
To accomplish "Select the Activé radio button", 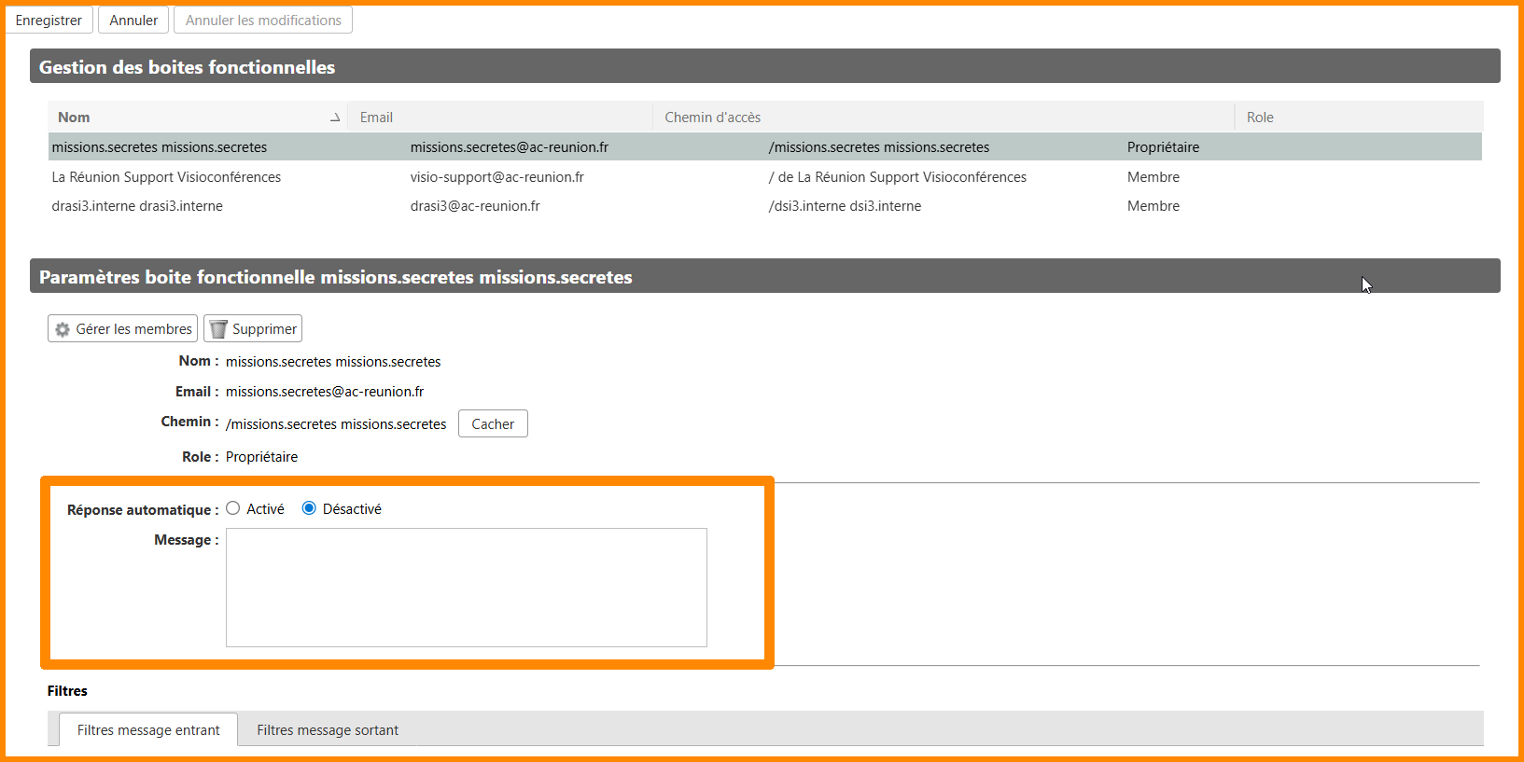I will (x=233, y=508).
